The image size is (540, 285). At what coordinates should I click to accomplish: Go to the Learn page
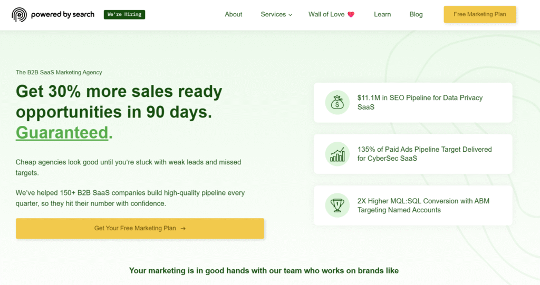[x=382, y=14]
